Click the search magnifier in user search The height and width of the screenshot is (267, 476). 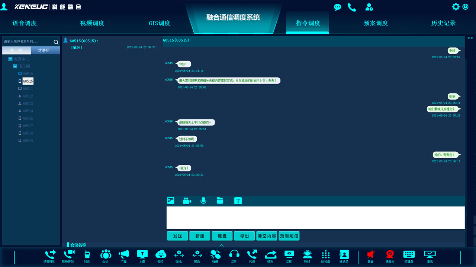click(56, 42)
